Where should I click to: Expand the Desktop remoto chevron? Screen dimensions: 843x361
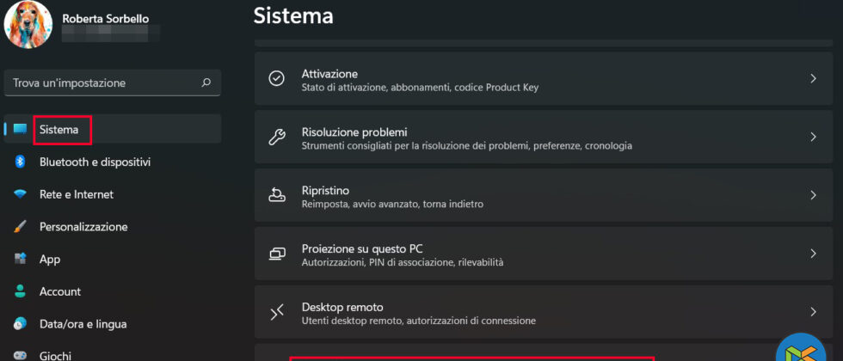[x=813, y=312]
